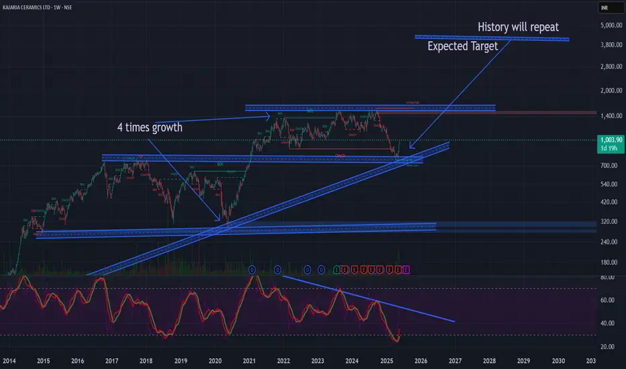This screenshot has height=369, width=626.
Task: Click the 1d 19h bar countdown label
Action: coord(609,148)
